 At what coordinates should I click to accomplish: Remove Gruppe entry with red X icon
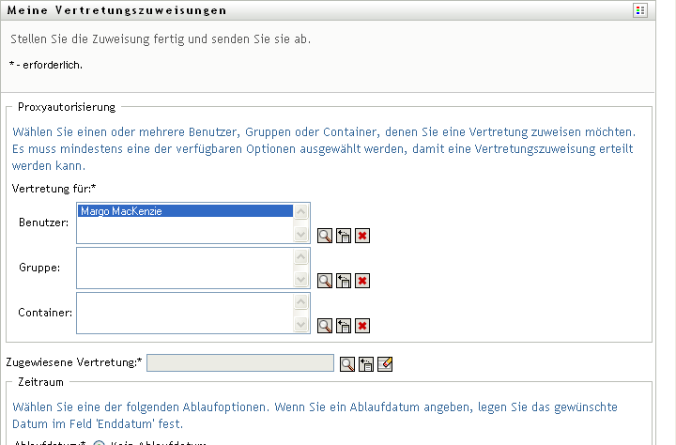coord(361,281)
